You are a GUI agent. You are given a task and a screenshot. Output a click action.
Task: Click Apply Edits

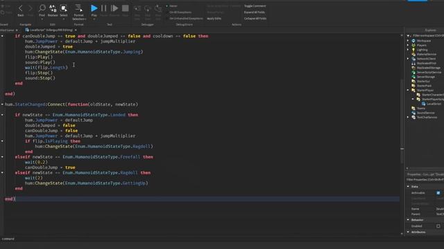point(214,19)
